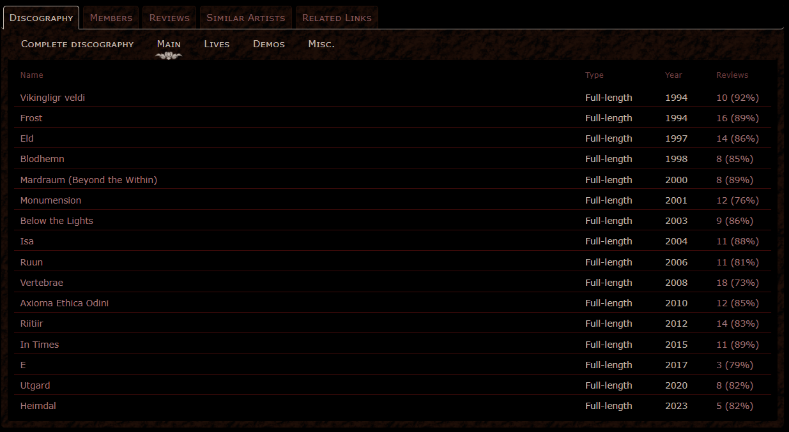Open Mardraum (Beyond the Within) album
The width and height of the screenshot is (789, 432).
point(89,180)
